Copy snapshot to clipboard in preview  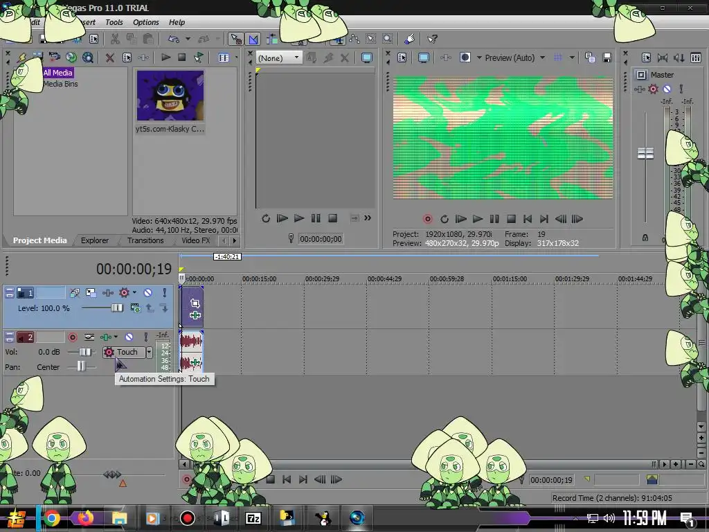pyautogui.click(x=590, y=57)
